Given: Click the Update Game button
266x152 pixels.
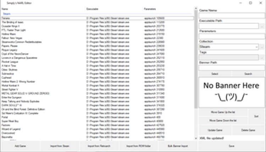Looking at the screenshot, I should pyautogui.click(x=215, y=130).
